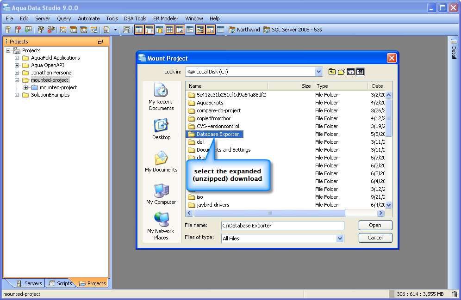The height and width of the screenshot is (300, 461).
Task: Open the Automate menu
Action: [89, 18]
